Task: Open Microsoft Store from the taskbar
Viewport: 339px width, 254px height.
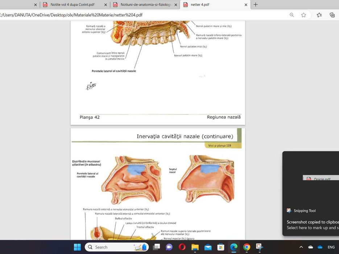Action: coord(221,247)
